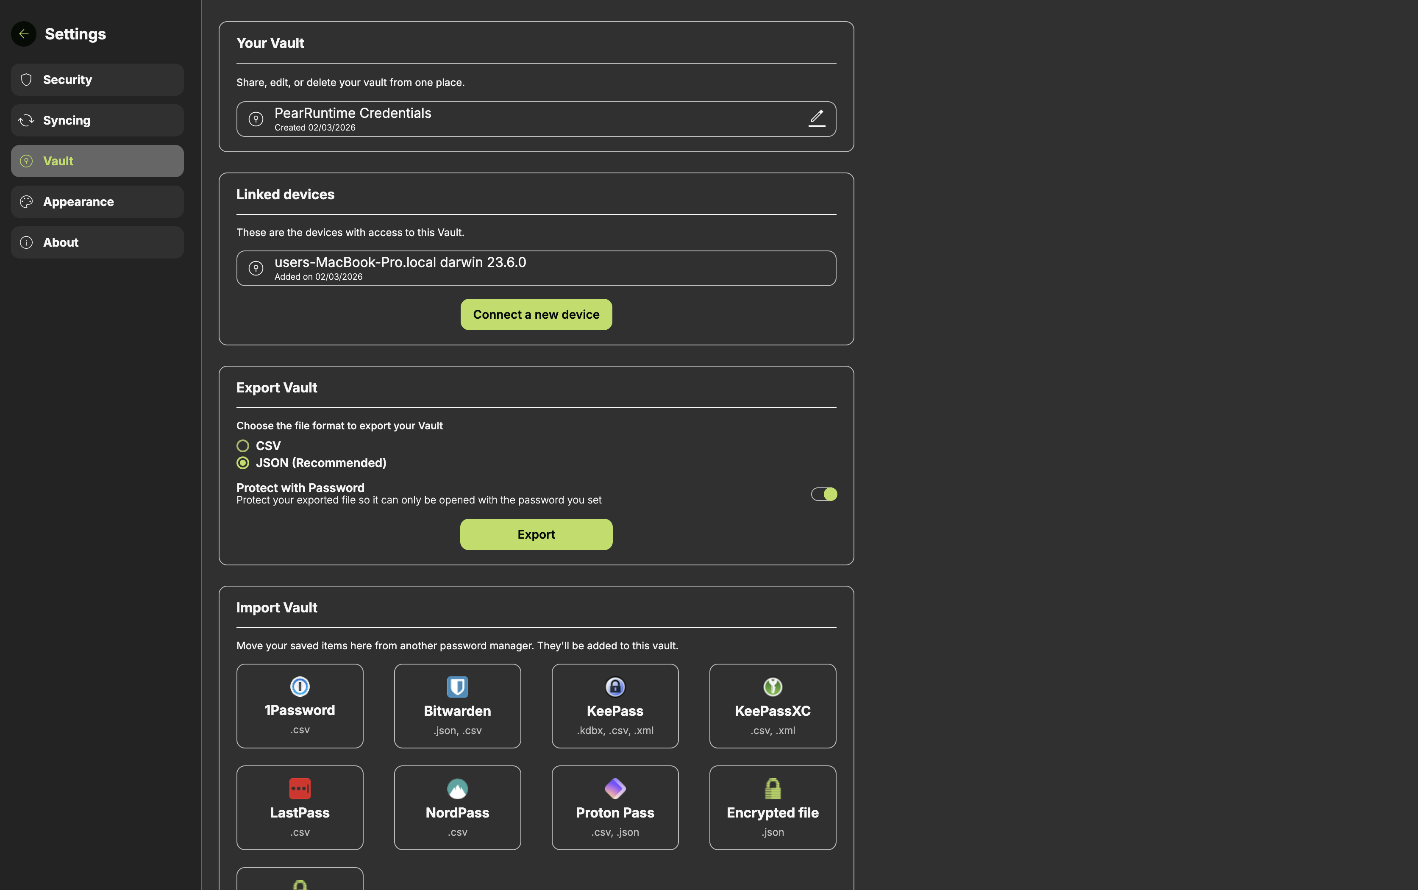1418x890 pixels.
Task: Select JSON (Recommended) radio button
Action: click(242, 463)
